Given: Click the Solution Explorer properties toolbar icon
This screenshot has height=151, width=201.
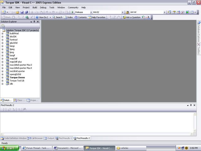Looking at the screenshot, I should coord(3,26).
